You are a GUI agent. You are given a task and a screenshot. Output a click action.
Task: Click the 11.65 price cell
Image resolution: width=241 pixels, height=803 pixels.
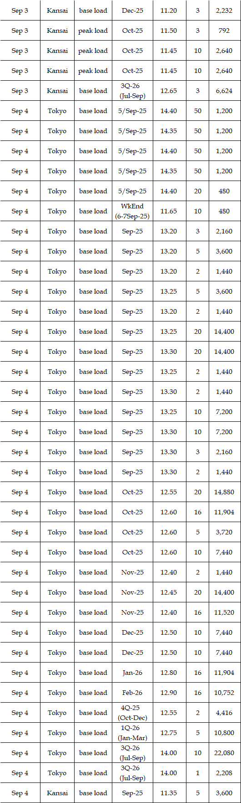coord(169,211)
